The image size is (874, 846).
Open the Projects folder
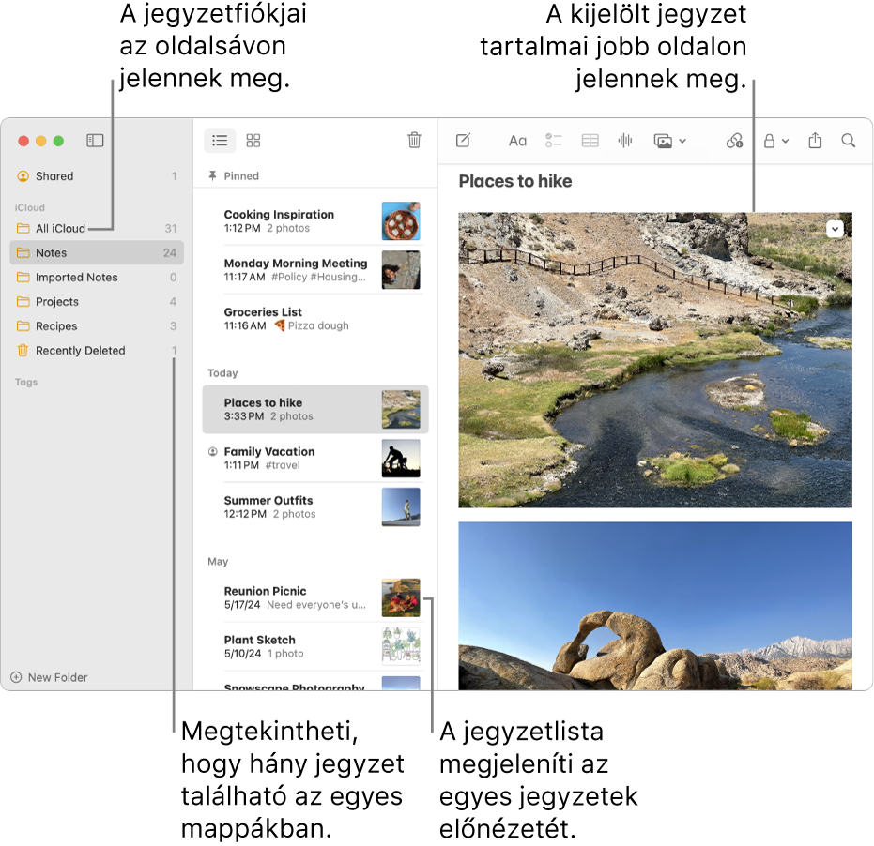coord(97,302)
